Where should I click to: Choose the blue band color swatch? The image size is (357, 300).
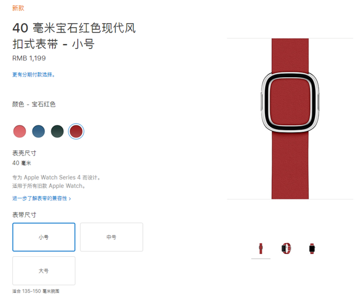[39, 131]
